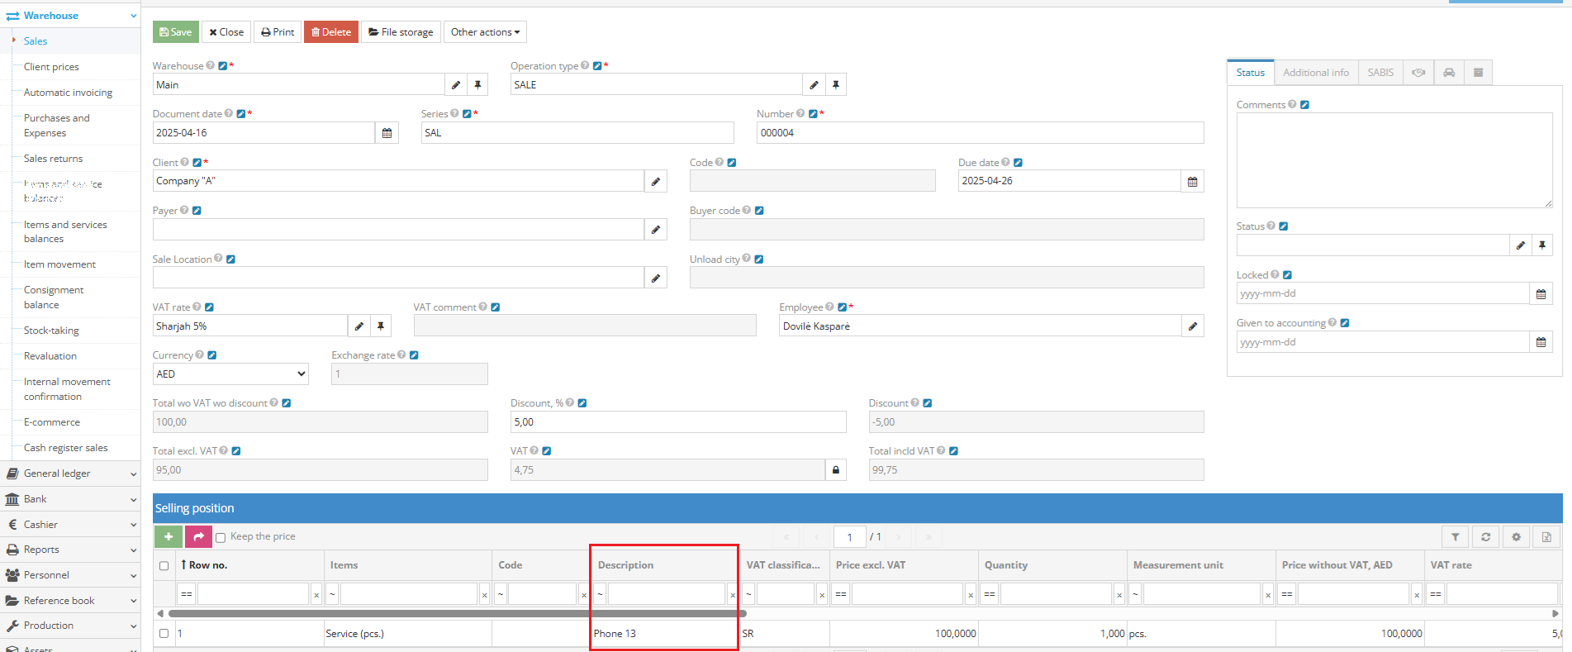This screenshot has width=1572, height=652.
Task: Click the pin icon beside Warehouse field
Action: coord(477,85)
